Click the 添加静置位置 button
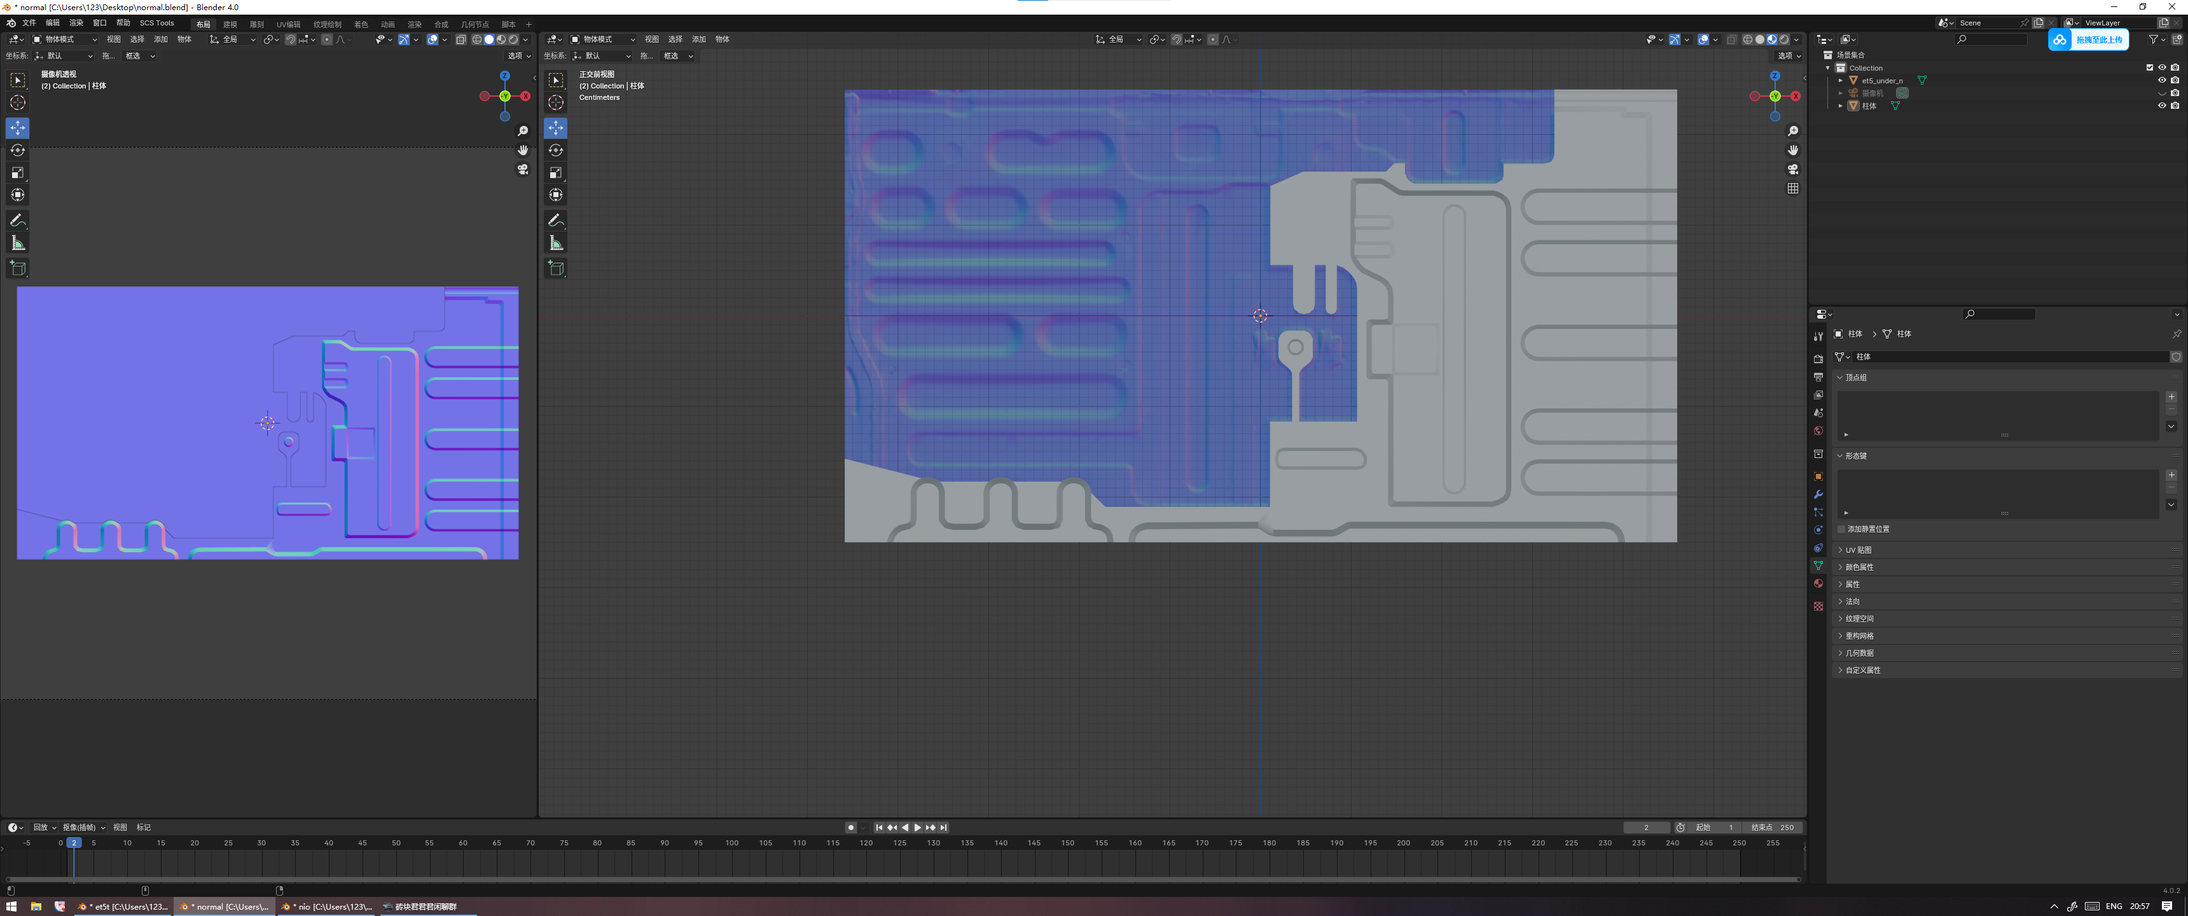2188x916 pixels. (x=1868, y=529)
